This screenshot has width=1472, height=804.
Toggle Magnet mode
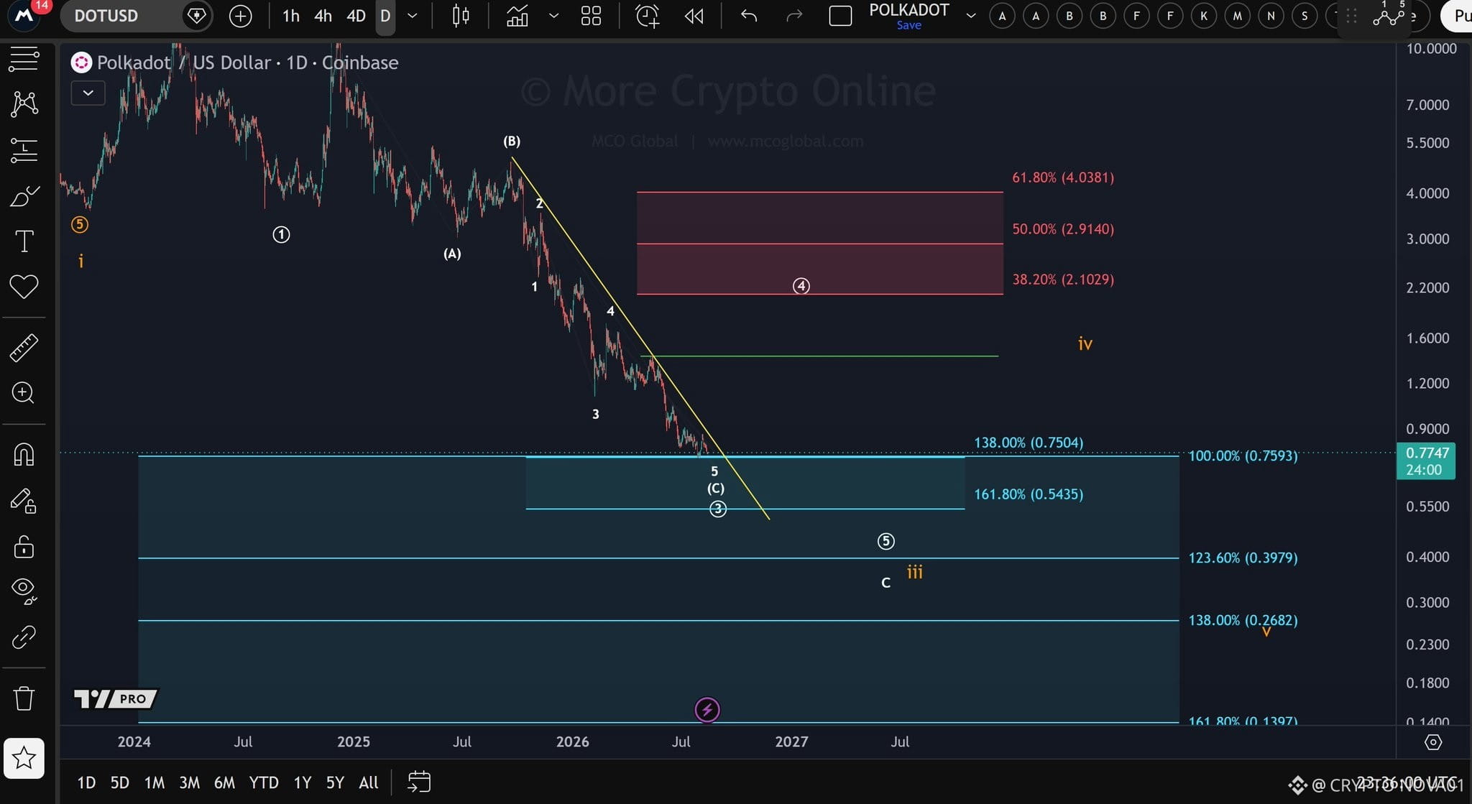click(24, 455)
